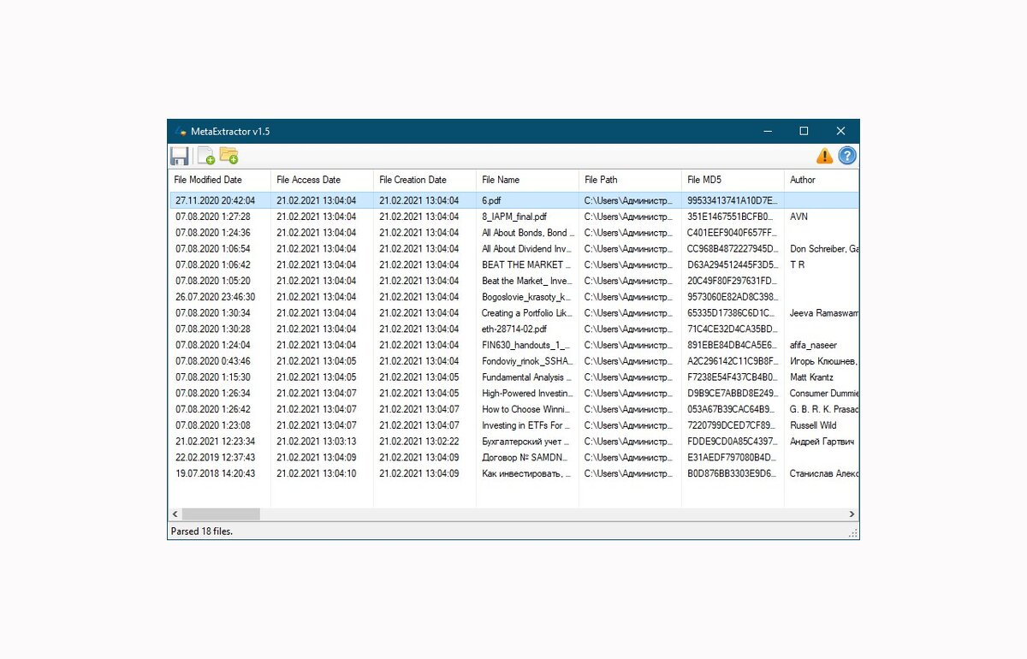Click modified date 21.02.2021 12:23:34
This screenshot has height=659, width=1027.
pos(215,442)
